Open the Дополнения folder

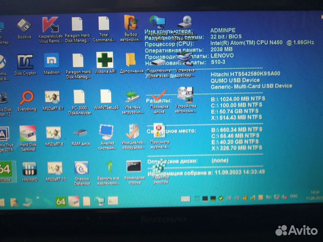(131, 63)
